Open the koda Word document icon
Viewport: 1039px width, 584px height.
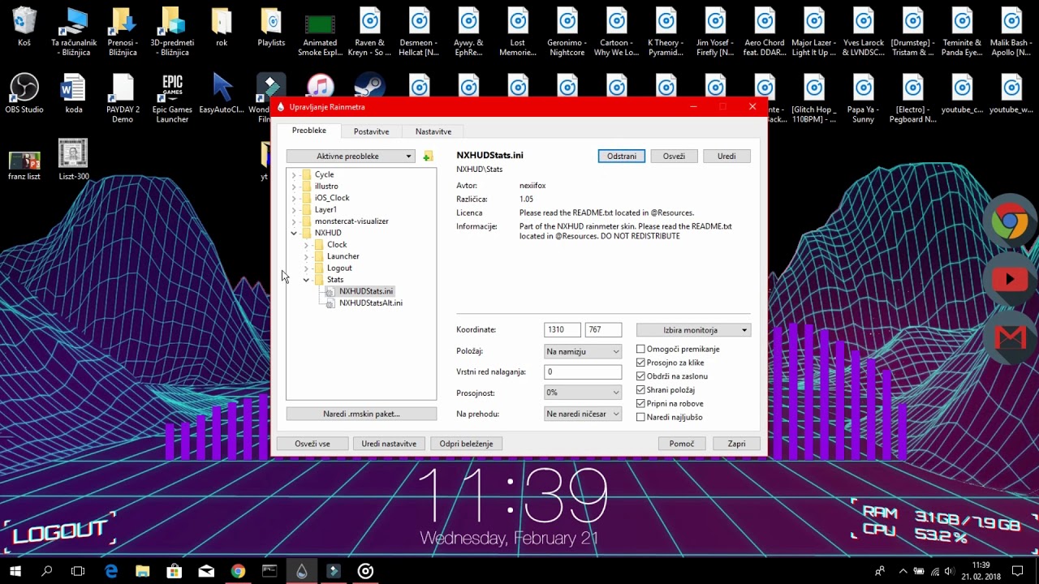pos(74,94)
